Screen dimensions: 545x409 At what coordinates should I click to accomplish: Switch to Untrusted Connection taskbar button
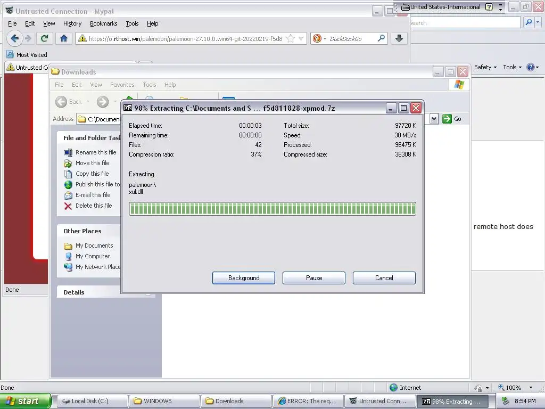coord(380,401)
